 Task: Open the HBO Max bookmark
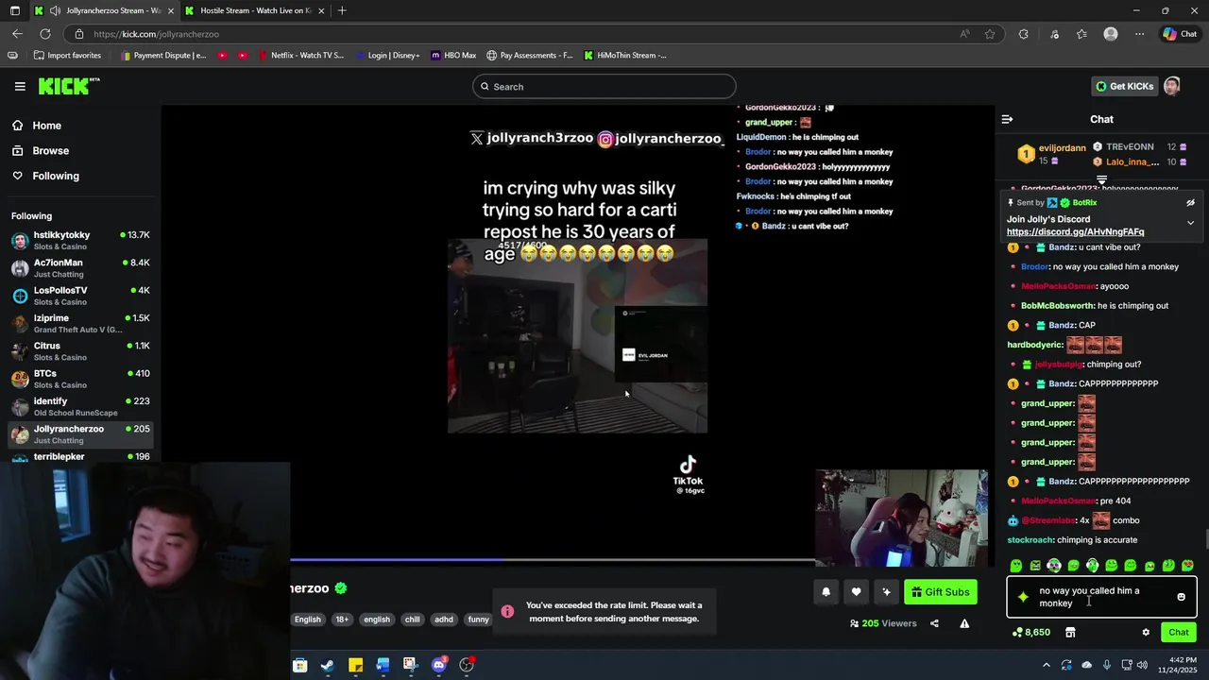(453, 56)
